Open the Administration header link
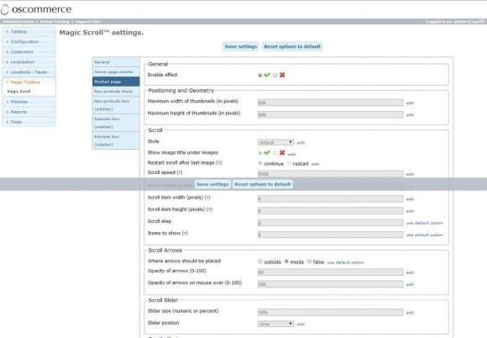The image size is (487, 338). tap(18, 22)
